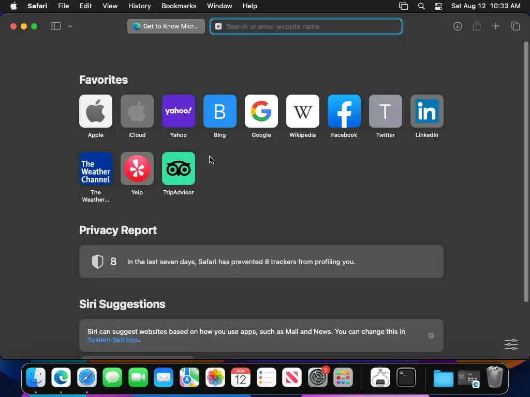Click the Share toolbar button

point(477,26)
